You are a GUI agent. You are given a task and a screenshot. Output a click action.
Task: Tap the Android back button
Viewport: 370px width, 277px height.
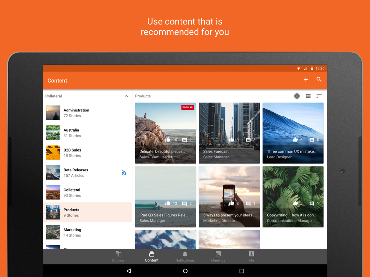[129, 271]
